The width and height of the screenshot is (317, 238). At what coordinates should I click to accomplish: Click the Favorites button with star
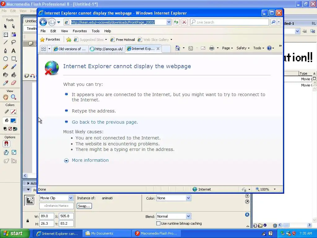pyautogui.click(x=50, y=39)
